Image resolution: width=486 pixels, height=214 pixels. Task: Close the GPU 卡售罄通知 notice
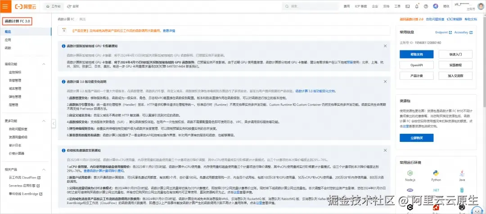click(x=385, y=46)
